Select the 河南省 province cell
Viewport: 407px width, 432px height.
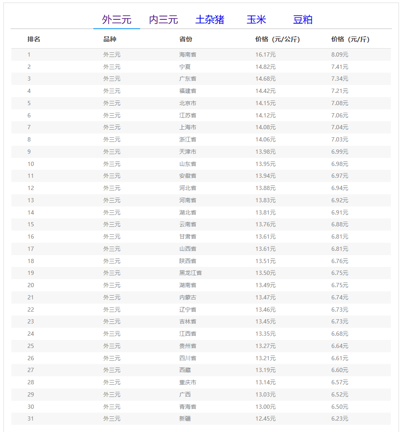[x=188, y=200]
